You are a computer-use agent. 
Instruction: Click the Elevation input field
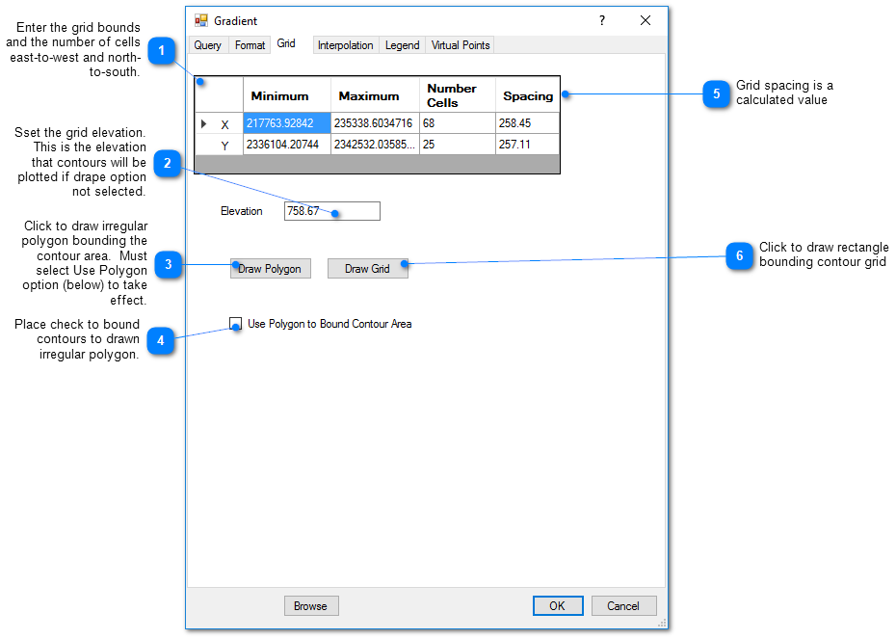[331, 211]
